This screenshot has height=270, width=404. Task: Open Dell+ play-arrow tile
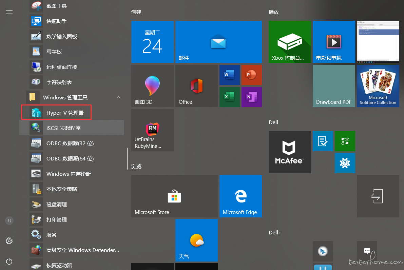(323, 251)
